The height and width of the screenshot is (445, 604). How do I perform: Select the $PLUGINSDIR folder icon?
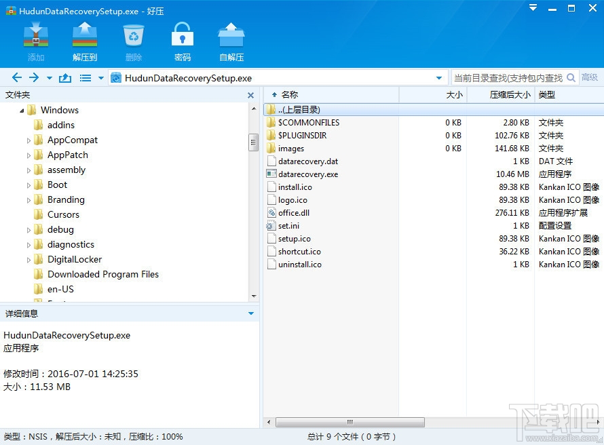271,136
